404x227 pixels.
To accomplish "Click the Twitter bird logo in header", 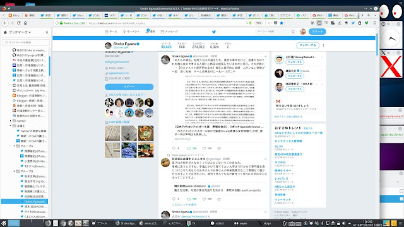I will [x=213, y=32].
